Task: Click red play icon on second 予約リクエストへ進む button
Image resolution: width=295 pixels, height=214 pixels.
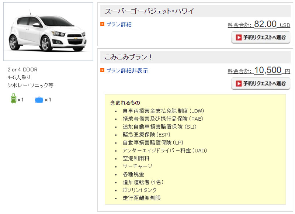Action: click(239, 83)
